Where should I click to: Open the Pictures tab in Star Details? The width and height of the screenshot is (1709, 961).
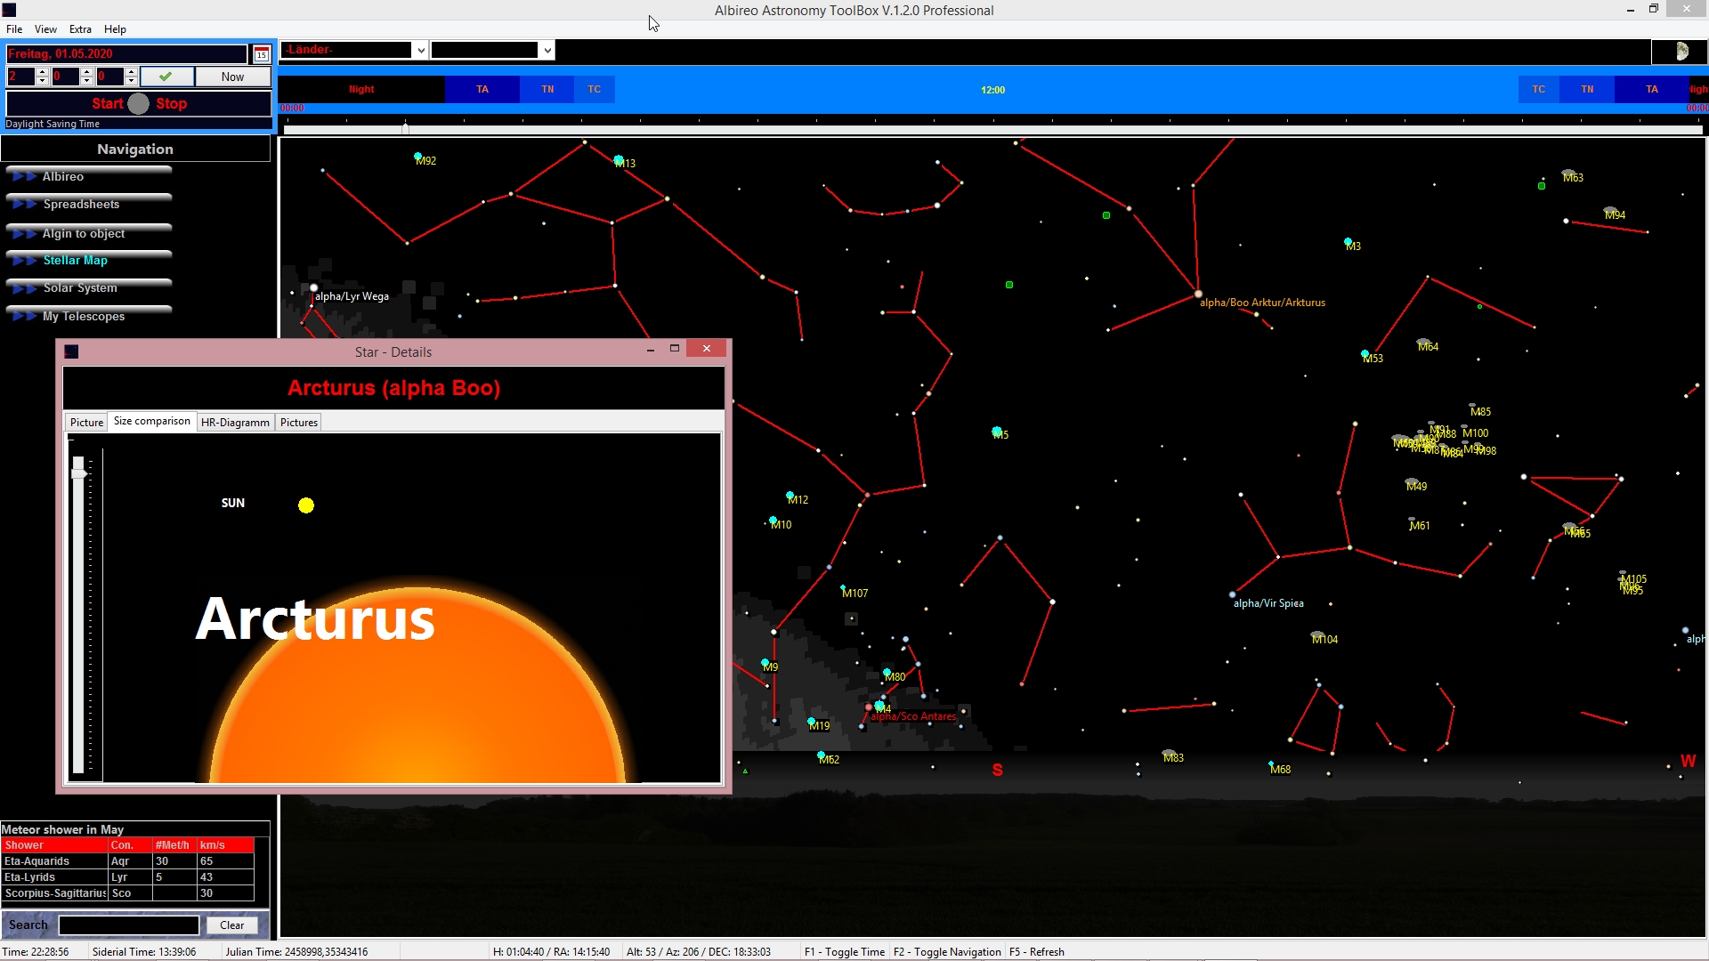[298, 423]
